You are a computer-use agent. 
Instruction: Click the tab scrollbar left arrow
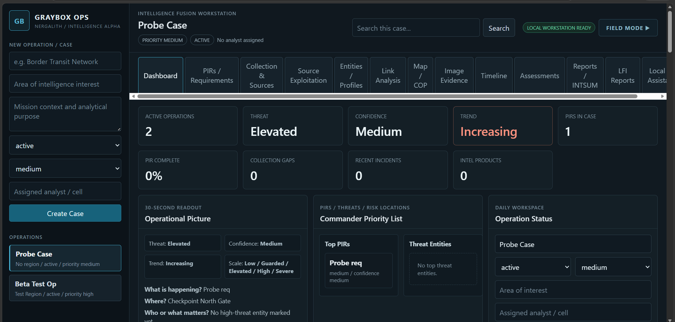(133, 96)
